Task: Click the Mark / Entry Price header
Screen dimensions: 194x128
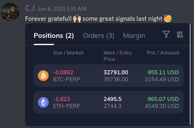Action: pyautogui.click(x=118, y=56)
